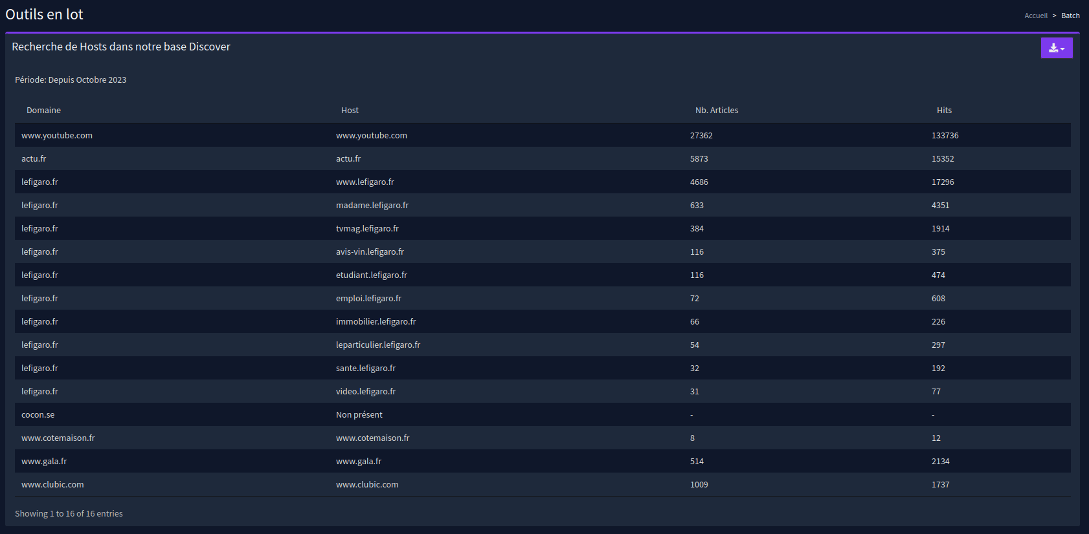1089x534 pixels.
Task: Sort table by Host column header
Action: [350, 111]
